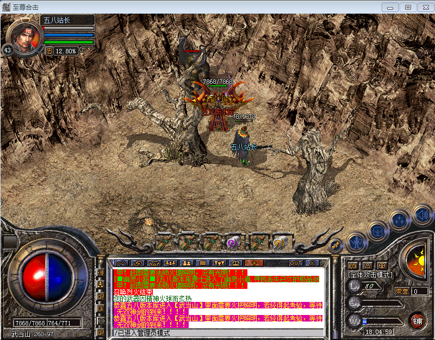The image size is (435, 340).
Task: Toggle the sound-wave chat channel on the left strip
Action: (x=101, y=273)
